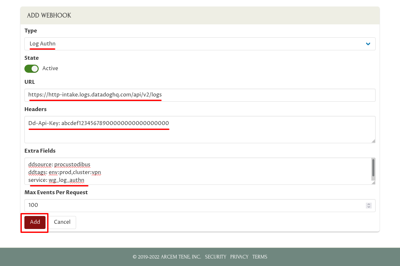This screenshot has width=400, height=266.
Task: Click the 'Headers' field label
Action: tap(35, 109)
